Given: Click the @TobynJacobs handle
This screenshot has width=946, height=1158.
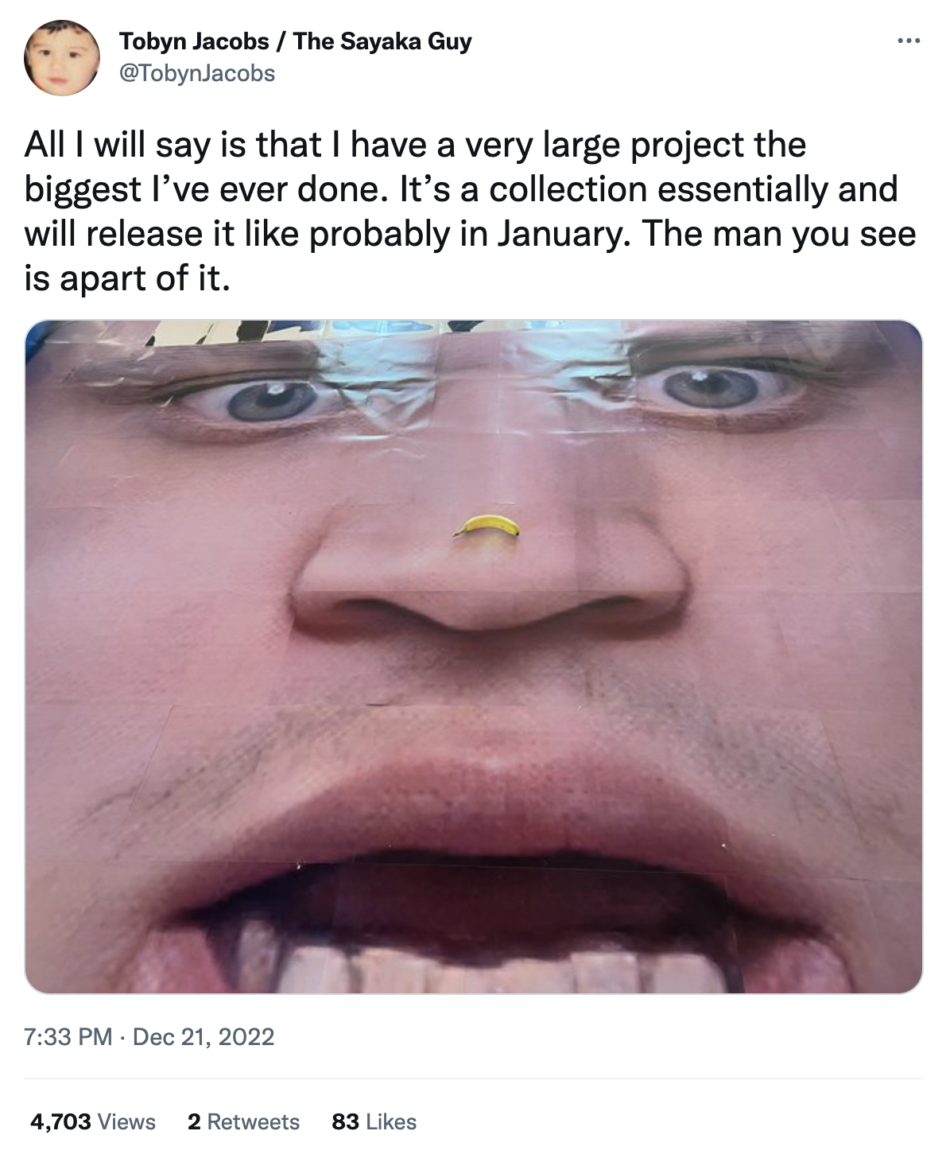Looking at the screenshot, I should 196,74.
